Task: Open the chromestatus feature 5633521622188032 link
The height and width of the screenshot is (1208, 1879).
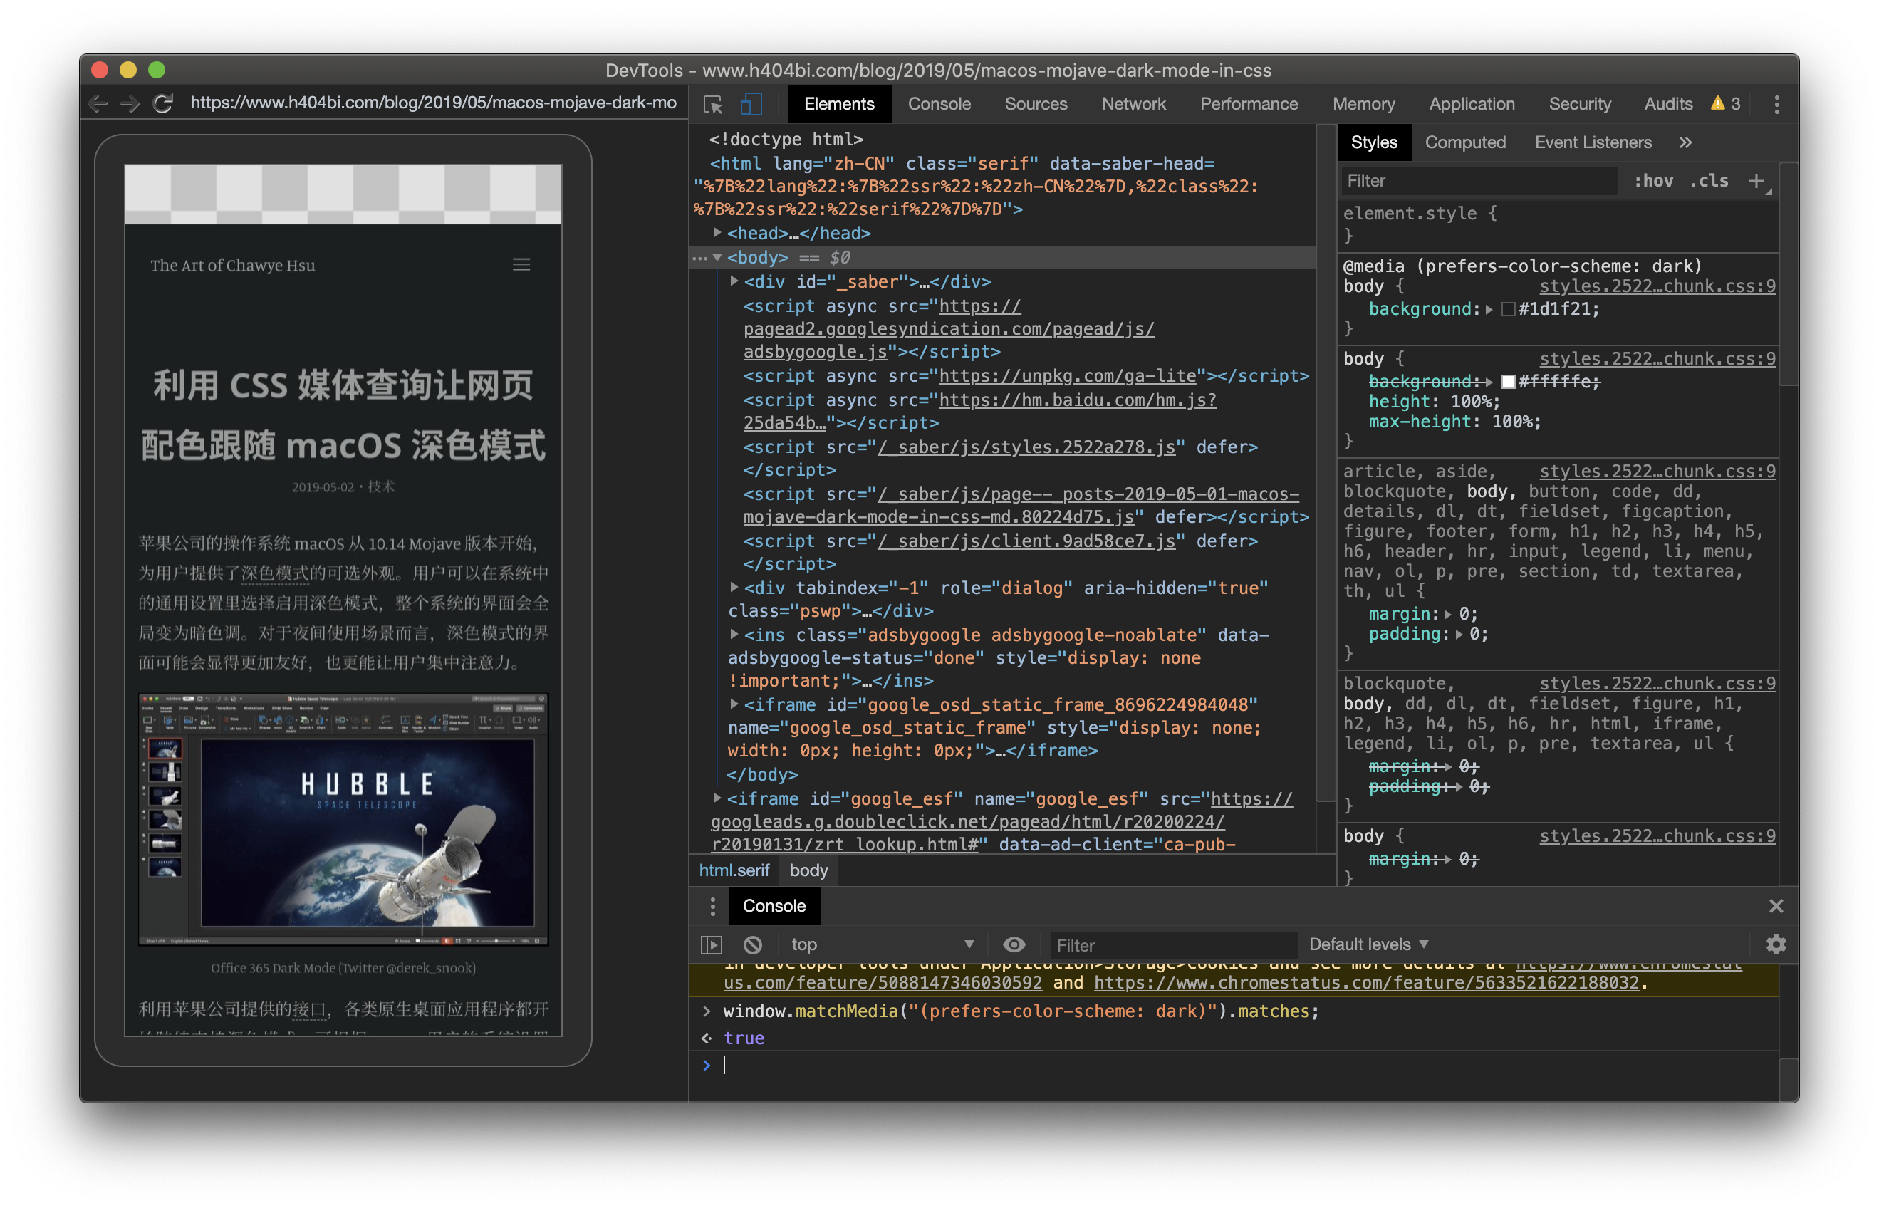Action: coord(1366,983)
